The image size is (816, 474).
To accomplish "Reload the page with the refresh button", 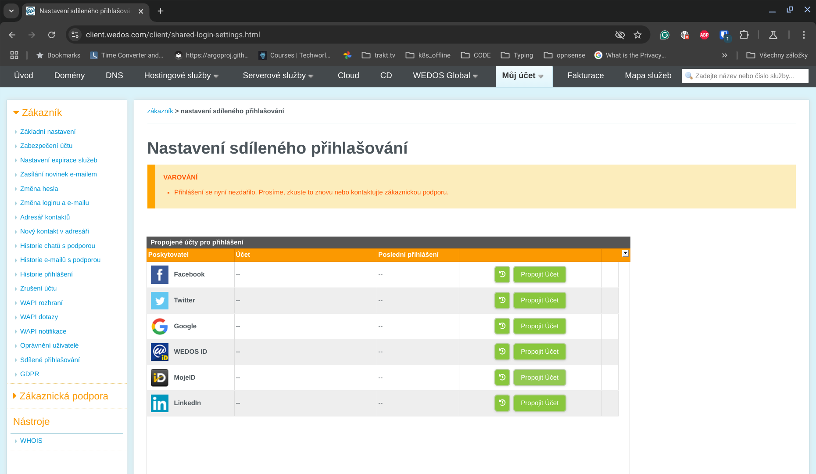I will (52, 35).
